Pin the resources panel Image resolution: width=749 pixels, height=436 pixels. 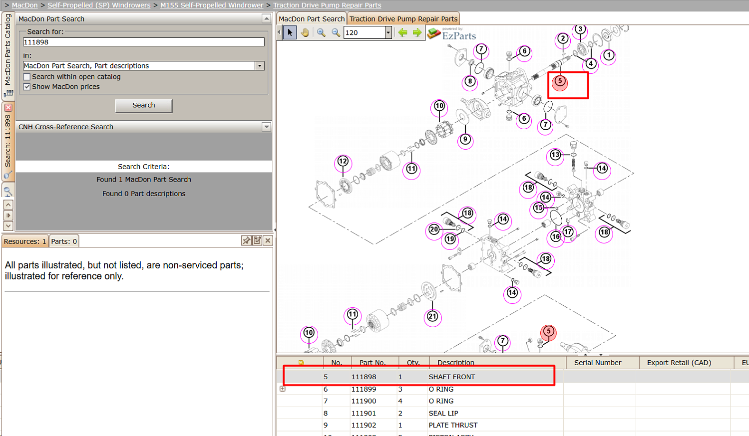[x=246, y=240]
